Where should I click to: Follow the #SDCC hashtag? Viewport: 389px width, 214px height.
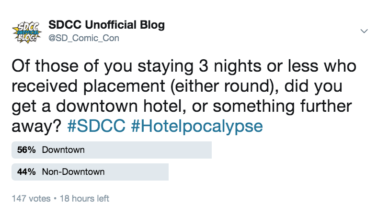coord(96,126)
